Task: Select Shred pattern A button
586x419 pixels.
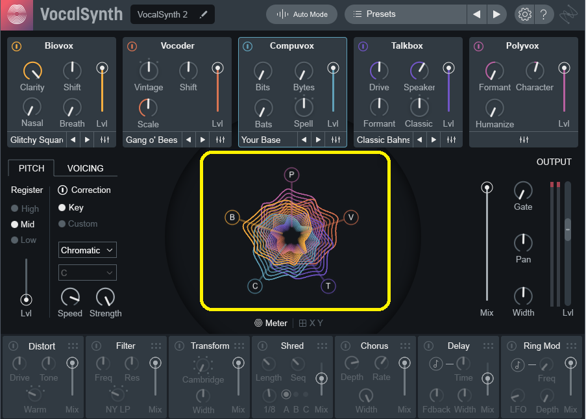Action: click(x=286, y=394)
